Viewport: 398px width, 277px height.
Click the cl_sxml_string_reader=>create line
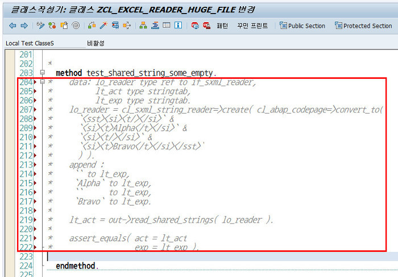[x=226, y=110]
